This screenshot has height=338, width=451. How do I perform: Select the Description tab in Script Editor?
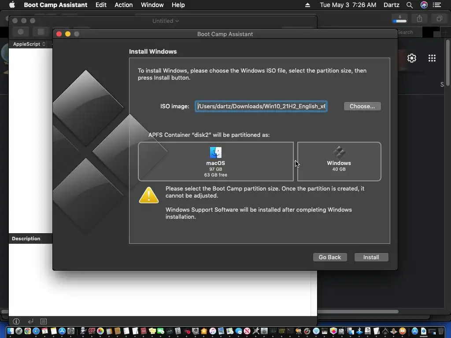point(26,239)
